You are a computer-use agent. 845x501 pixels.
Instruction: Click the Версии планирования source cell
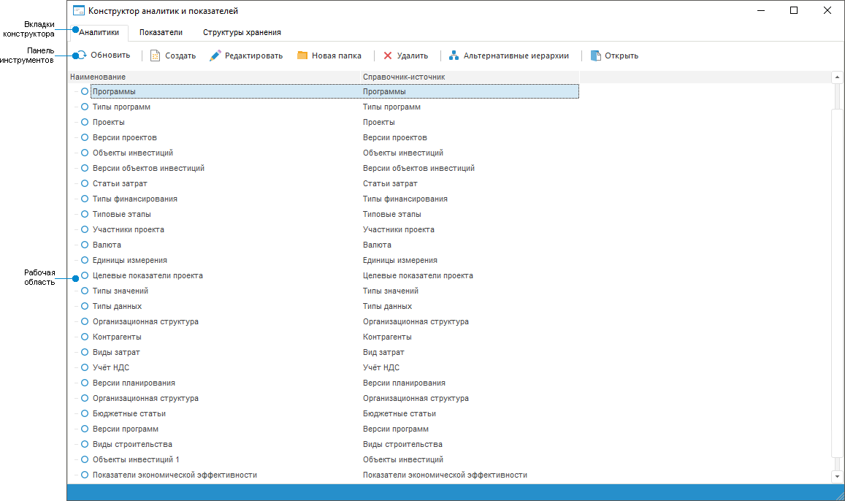click(404, 383)
